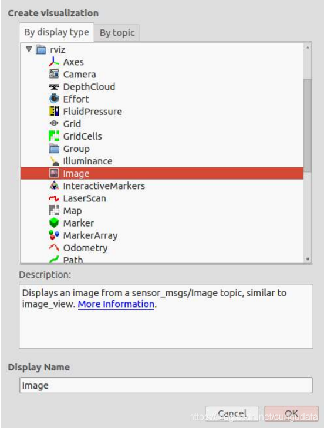
Task: Click the green cube Marker icon
Action: 54,223
